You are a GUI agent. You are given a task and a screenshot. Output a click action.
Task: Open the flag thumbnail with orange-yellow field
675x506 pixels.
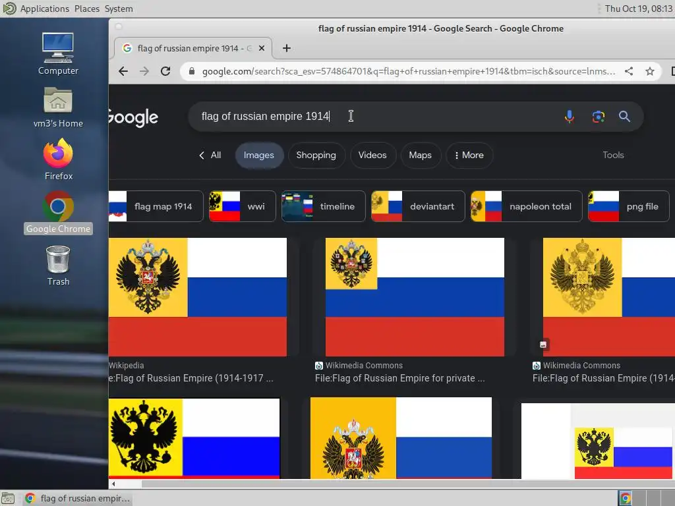(401, 438)
